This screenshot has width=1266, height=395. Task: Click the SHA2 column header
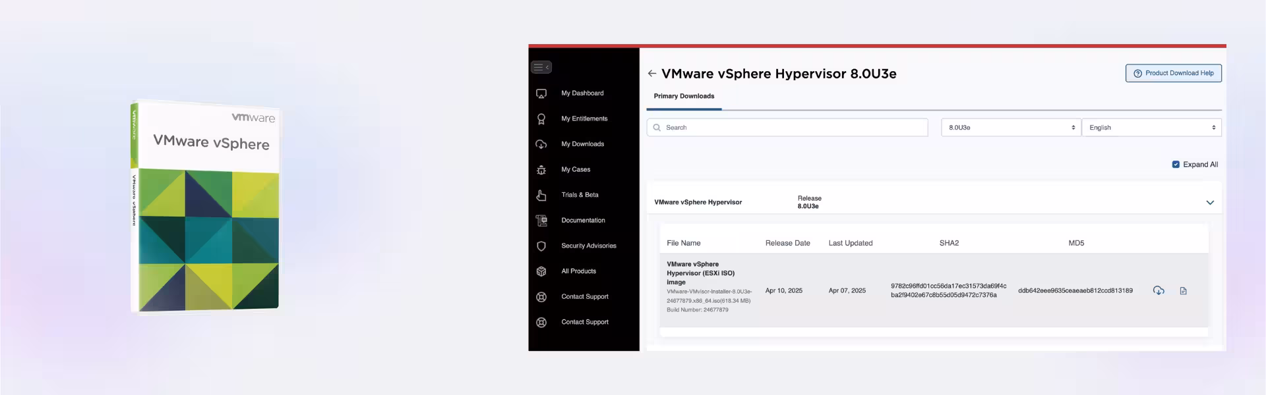[x=949, y=243]
